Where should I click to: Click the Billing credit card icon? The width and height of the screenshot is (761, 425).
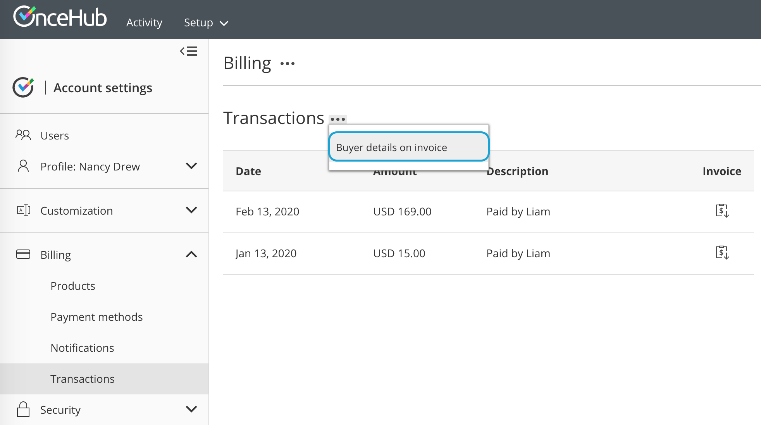(23, 255)
